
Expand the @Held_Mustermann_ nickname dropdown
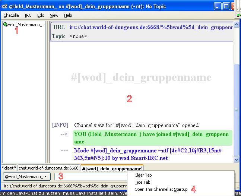pyautogui.click(x=26, y=176)
